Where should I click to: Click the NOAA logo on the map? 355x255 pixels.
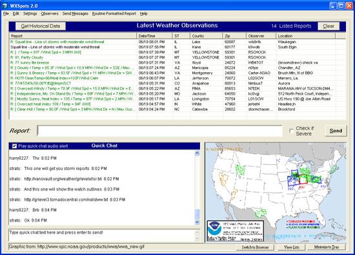[x=215, y=228]
